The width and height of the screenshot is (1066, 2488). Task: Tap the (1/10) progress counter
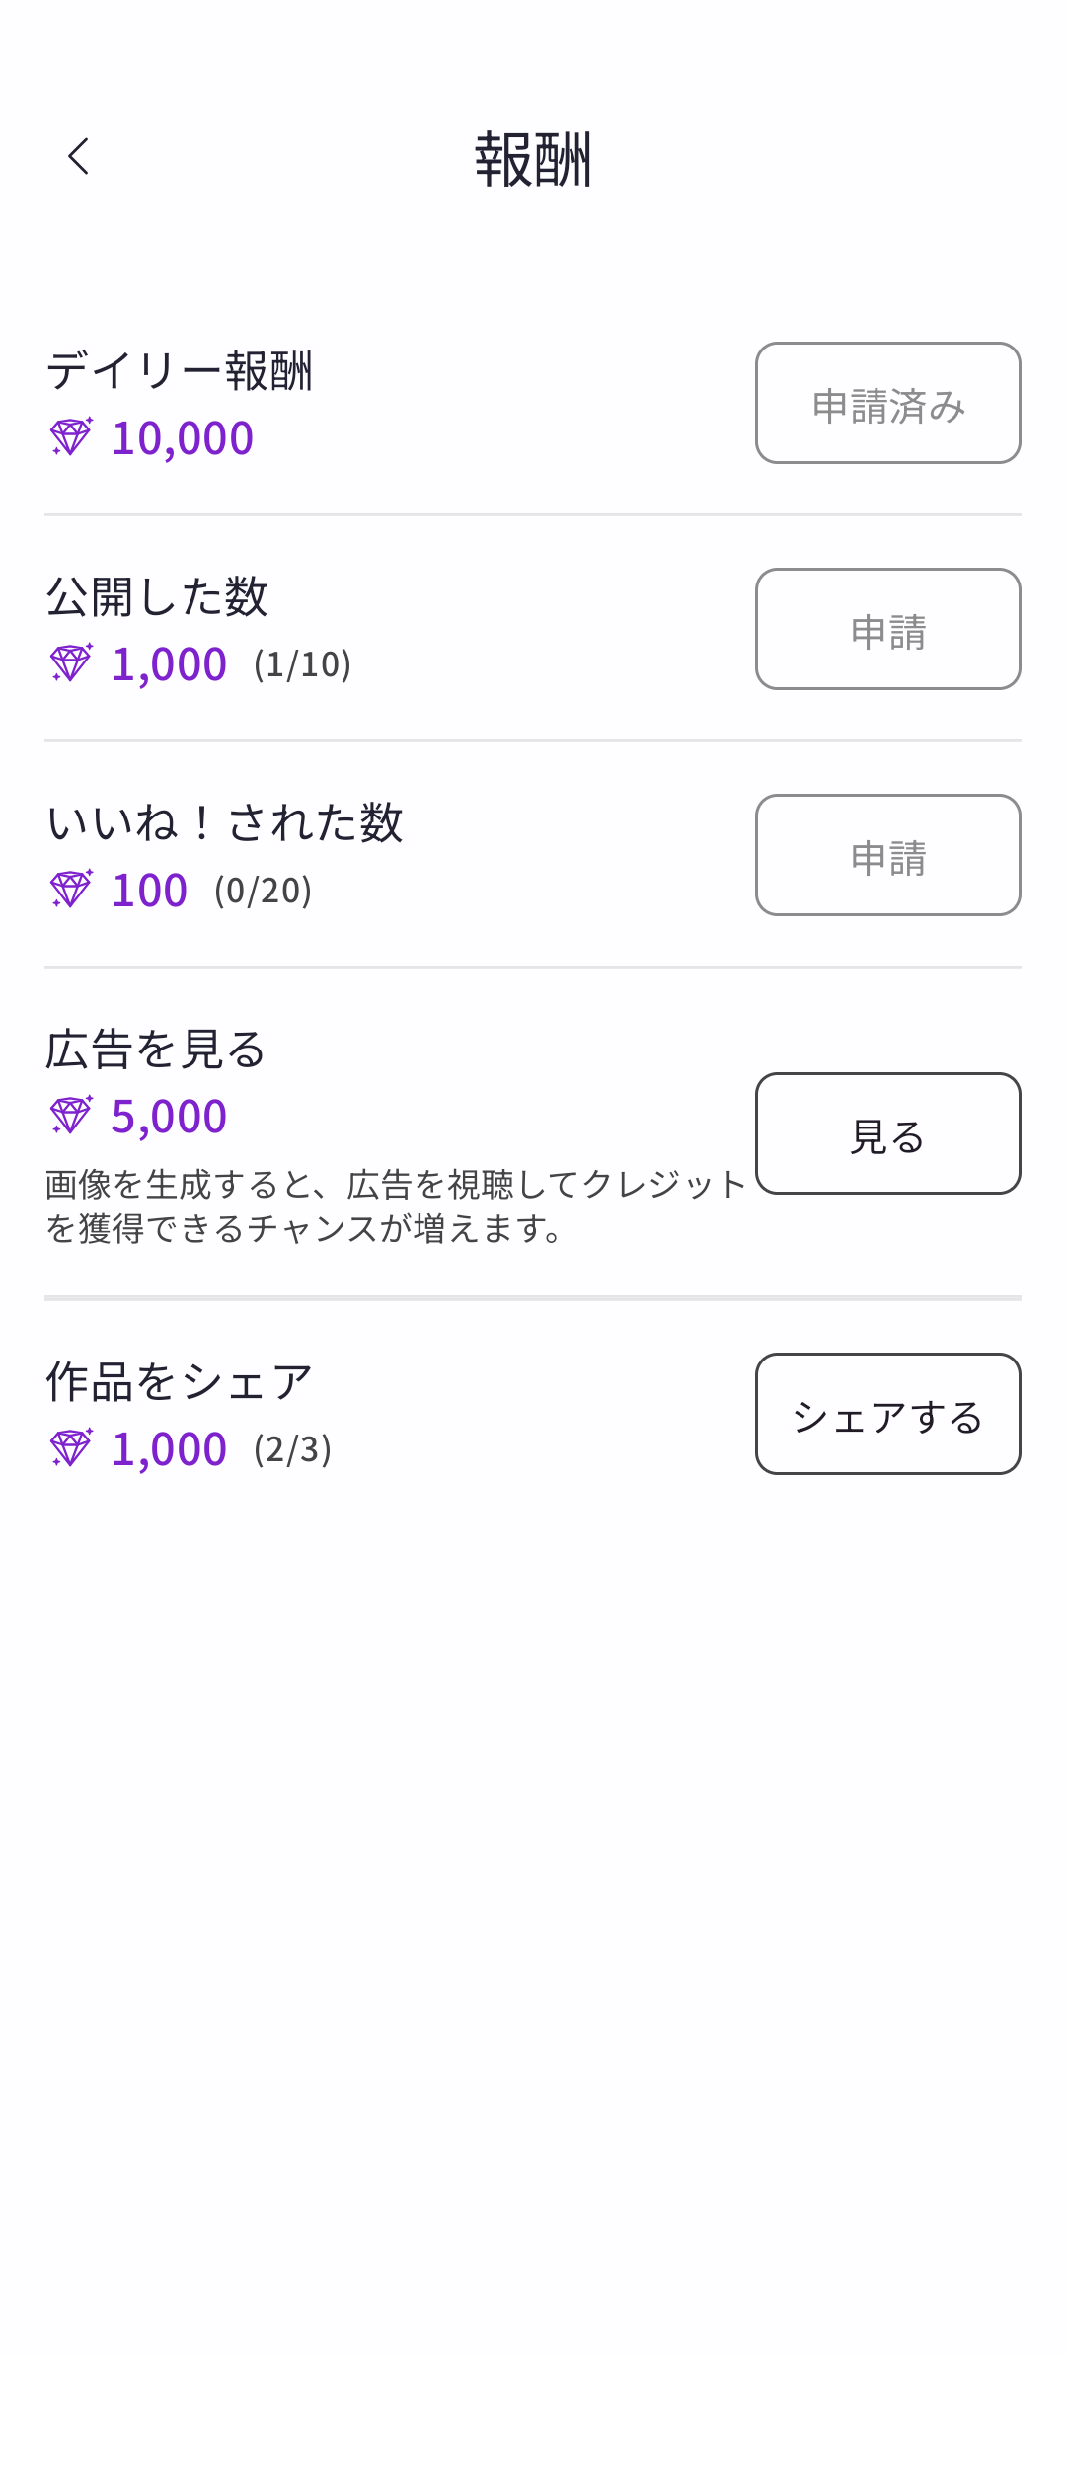click(x=302, y=665)
